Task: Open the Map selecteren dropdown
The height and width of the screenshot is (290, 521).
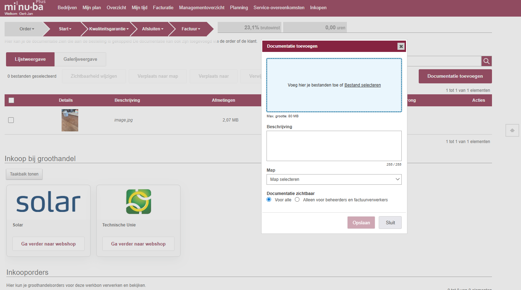Action: [x=334, y=179]
